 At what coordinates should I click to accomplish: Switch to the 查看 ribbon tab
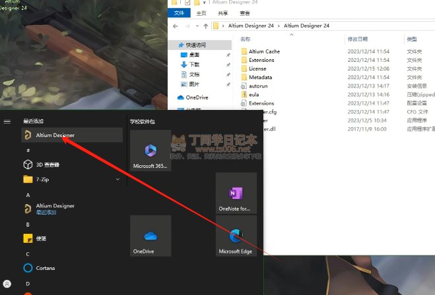(x=245, y=13)
